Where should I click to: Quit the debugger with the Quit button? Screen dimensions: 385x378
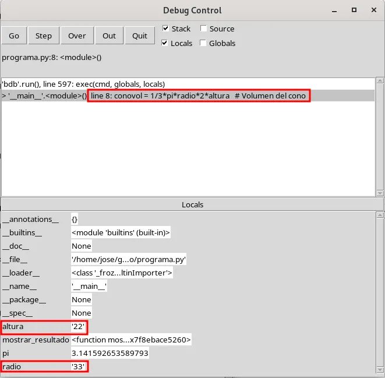(x=140, y=36)
